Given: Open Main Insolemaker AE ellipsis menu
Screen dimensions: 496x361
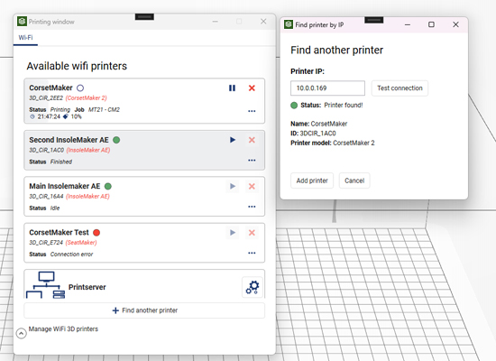Looking at the screenshot, I should tap(252, 207).
